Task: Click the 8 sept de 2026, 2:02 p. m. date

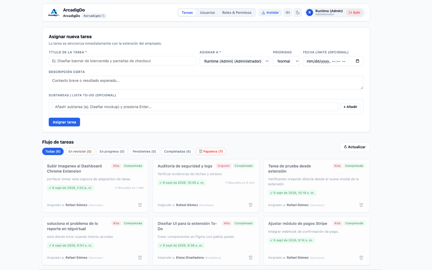Action: pos(70,188)
